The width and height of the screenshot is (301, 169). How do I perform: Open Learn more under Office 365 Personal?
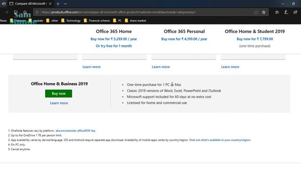[x=161, y=67]
